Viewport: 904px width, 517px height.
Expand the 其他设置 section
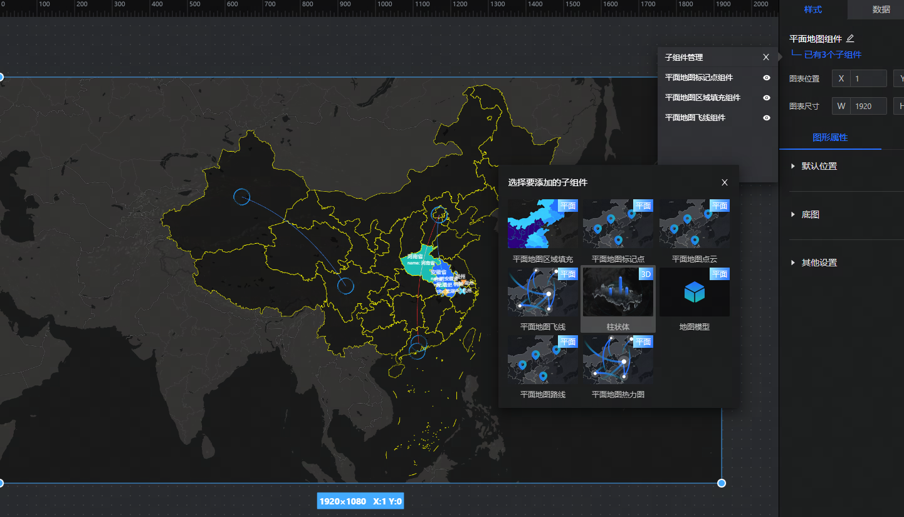[x=819, y=263]
